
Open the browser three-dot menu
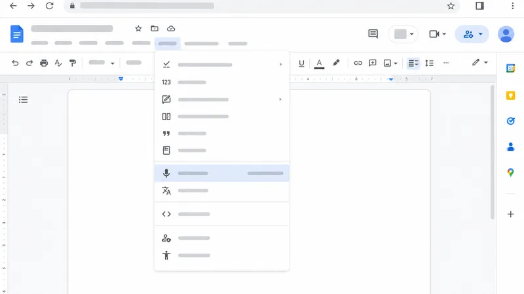(512, 6)
